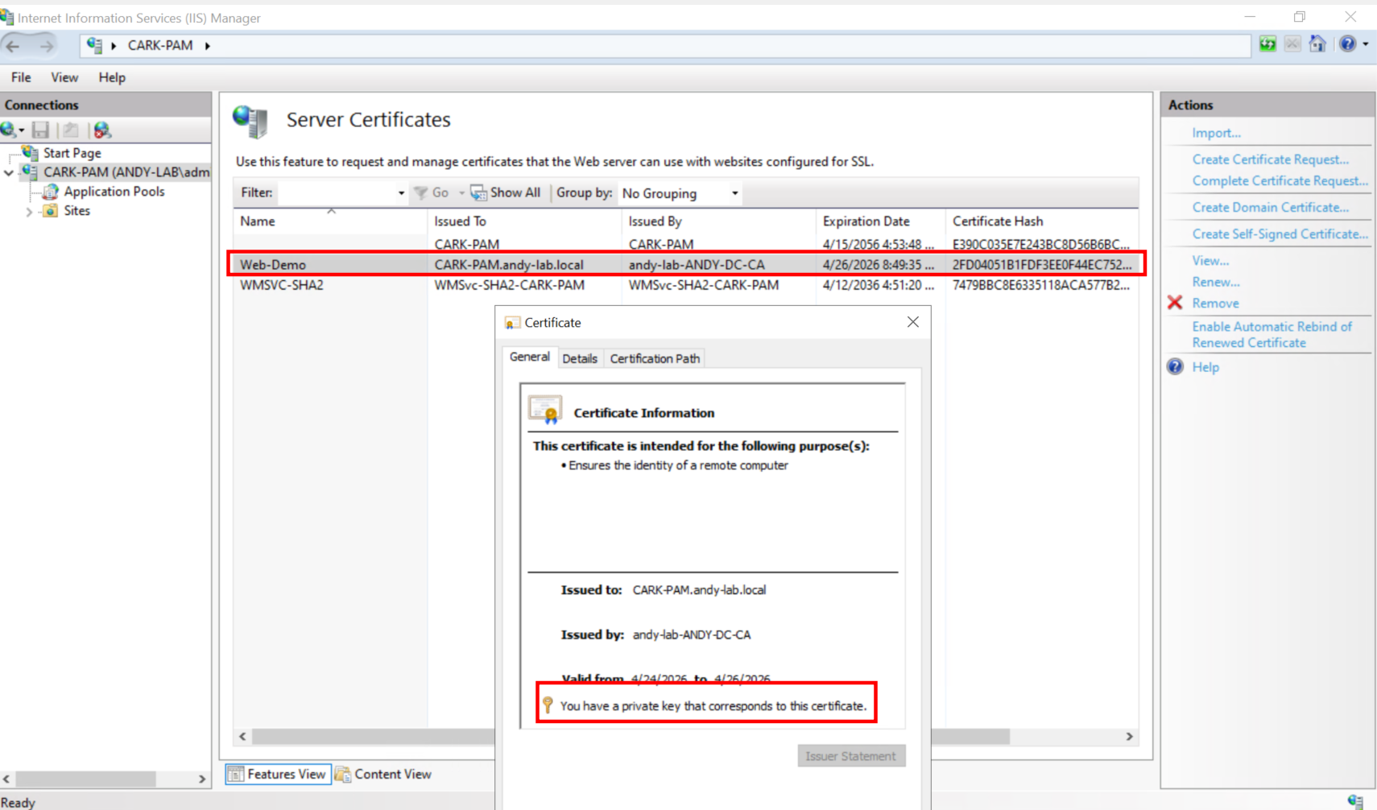Select the Application Pools node

click(114, 192)
